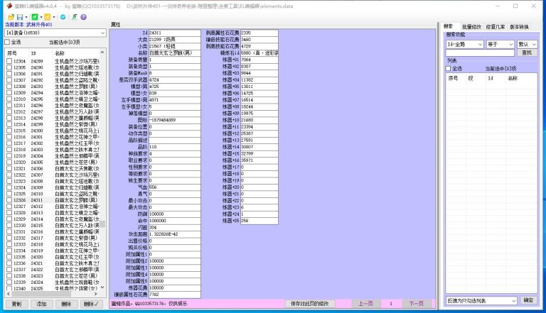Click the green checkmark toolbar icon

(33, 16)
